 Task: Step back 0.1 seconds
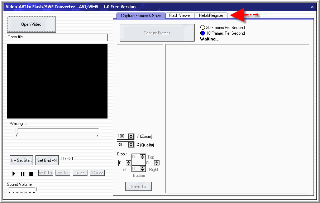[x=46, y=173]
